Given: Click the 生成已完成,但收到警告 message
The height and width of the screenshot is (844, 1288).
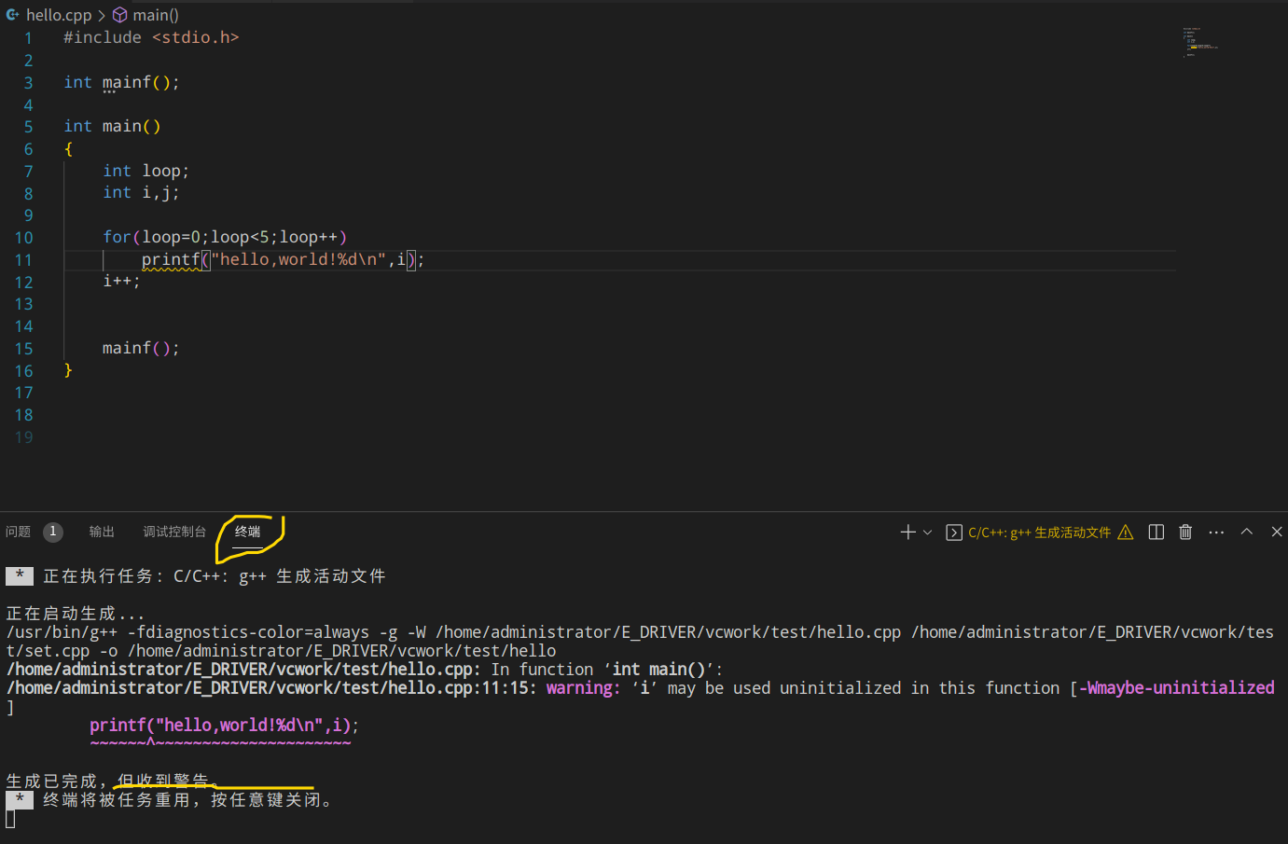Looking at the screenshot, I should (112, 781).
